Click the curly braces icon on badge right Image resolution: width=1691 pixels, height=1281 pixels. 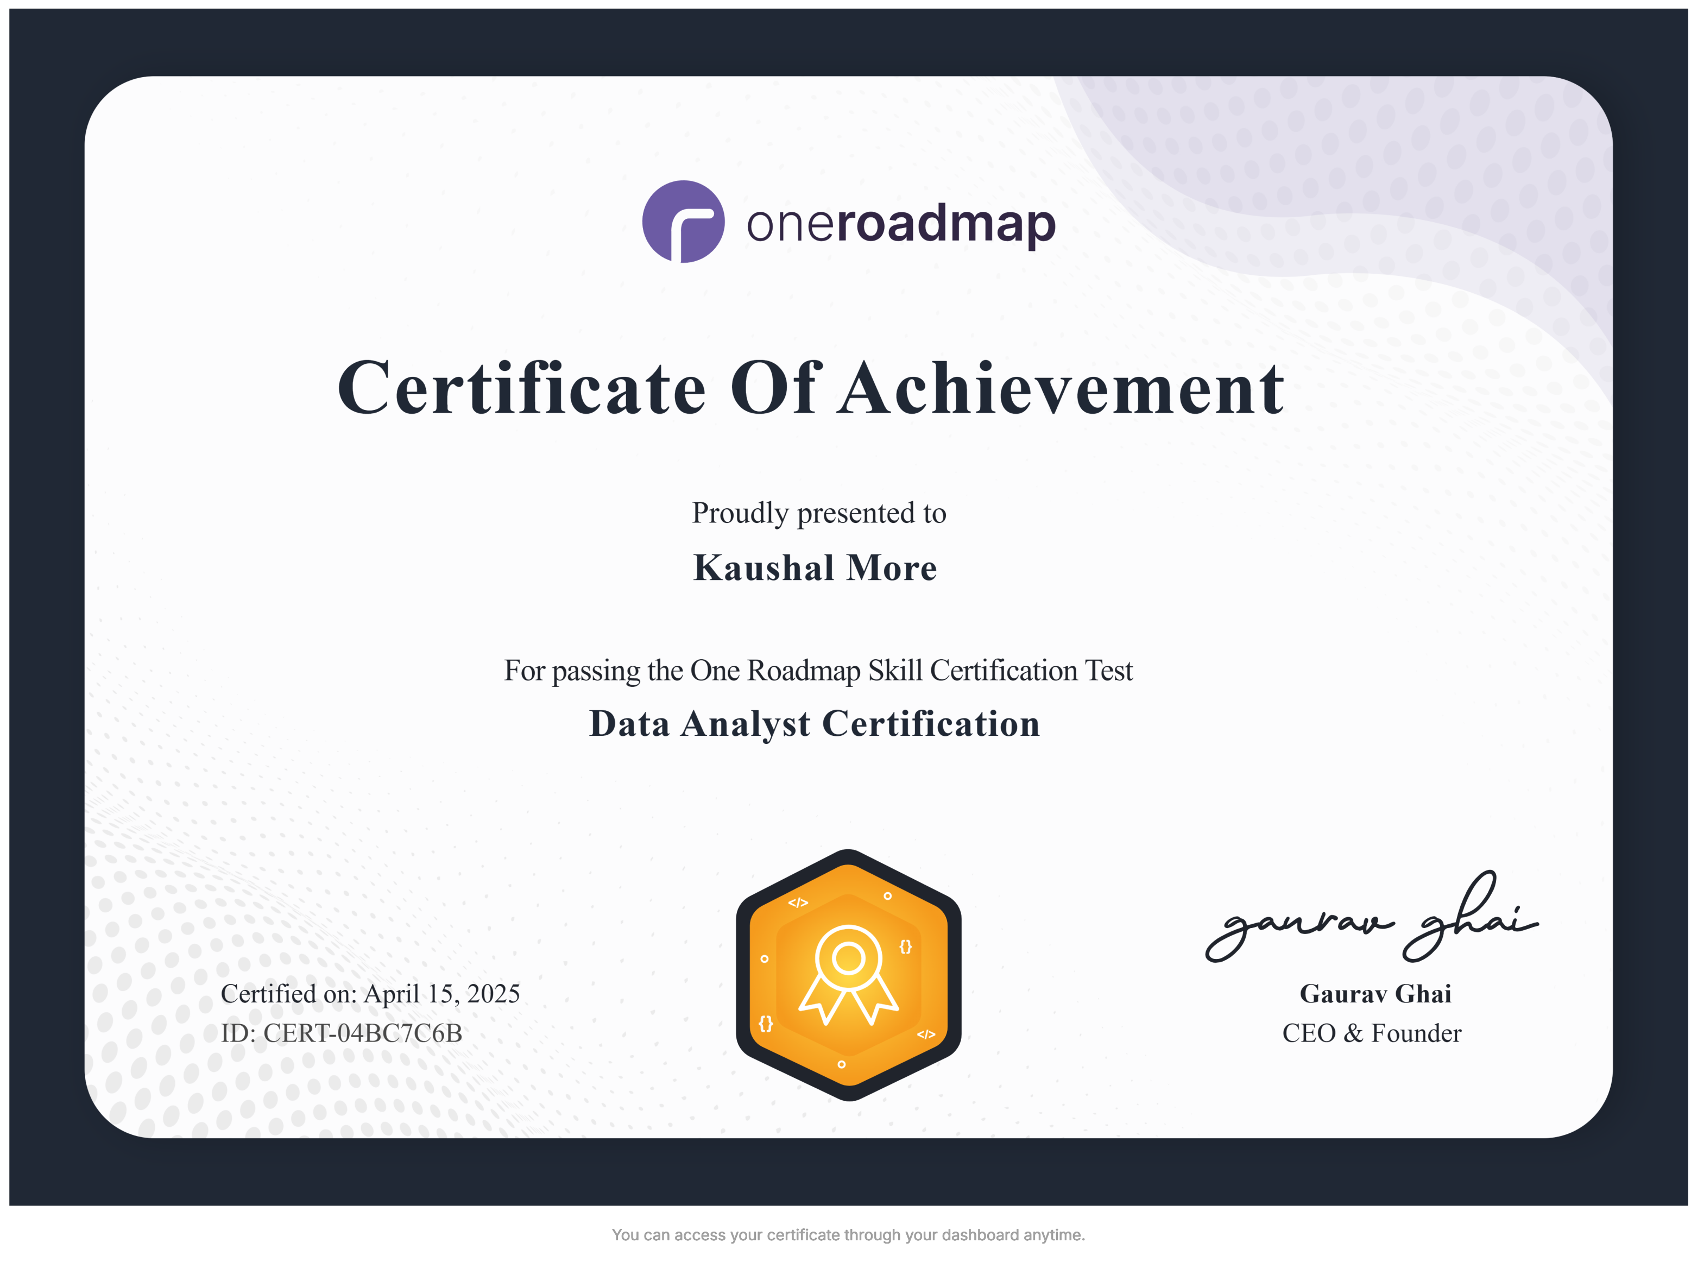click(x=905, y=946)
